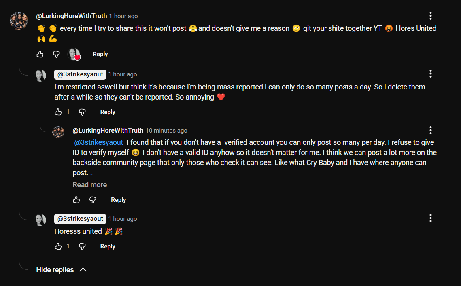Like the 'Horesss united' reply

(58, 246)
